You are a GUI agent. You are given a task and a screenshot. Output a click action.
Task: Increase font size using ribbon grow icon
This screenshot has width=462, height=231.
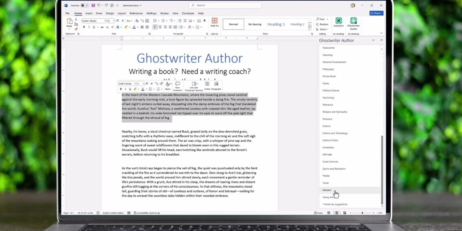coord(118,21)
